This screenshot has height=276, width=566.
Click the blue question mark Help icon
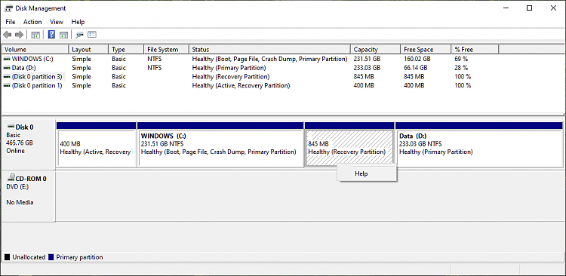point(51,35)
